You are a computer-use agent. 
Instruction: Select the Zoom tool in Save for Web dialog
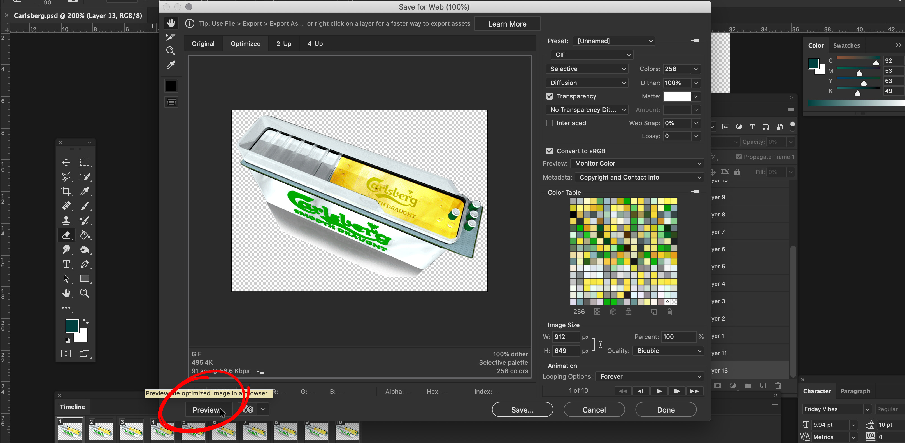click(171, 51)
